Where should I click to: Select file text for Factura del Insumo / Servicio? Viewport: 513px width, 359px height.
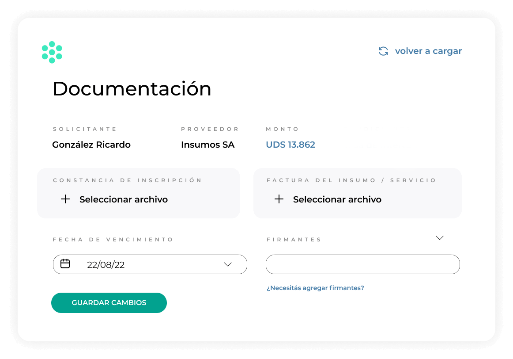[x=337, y=199]
